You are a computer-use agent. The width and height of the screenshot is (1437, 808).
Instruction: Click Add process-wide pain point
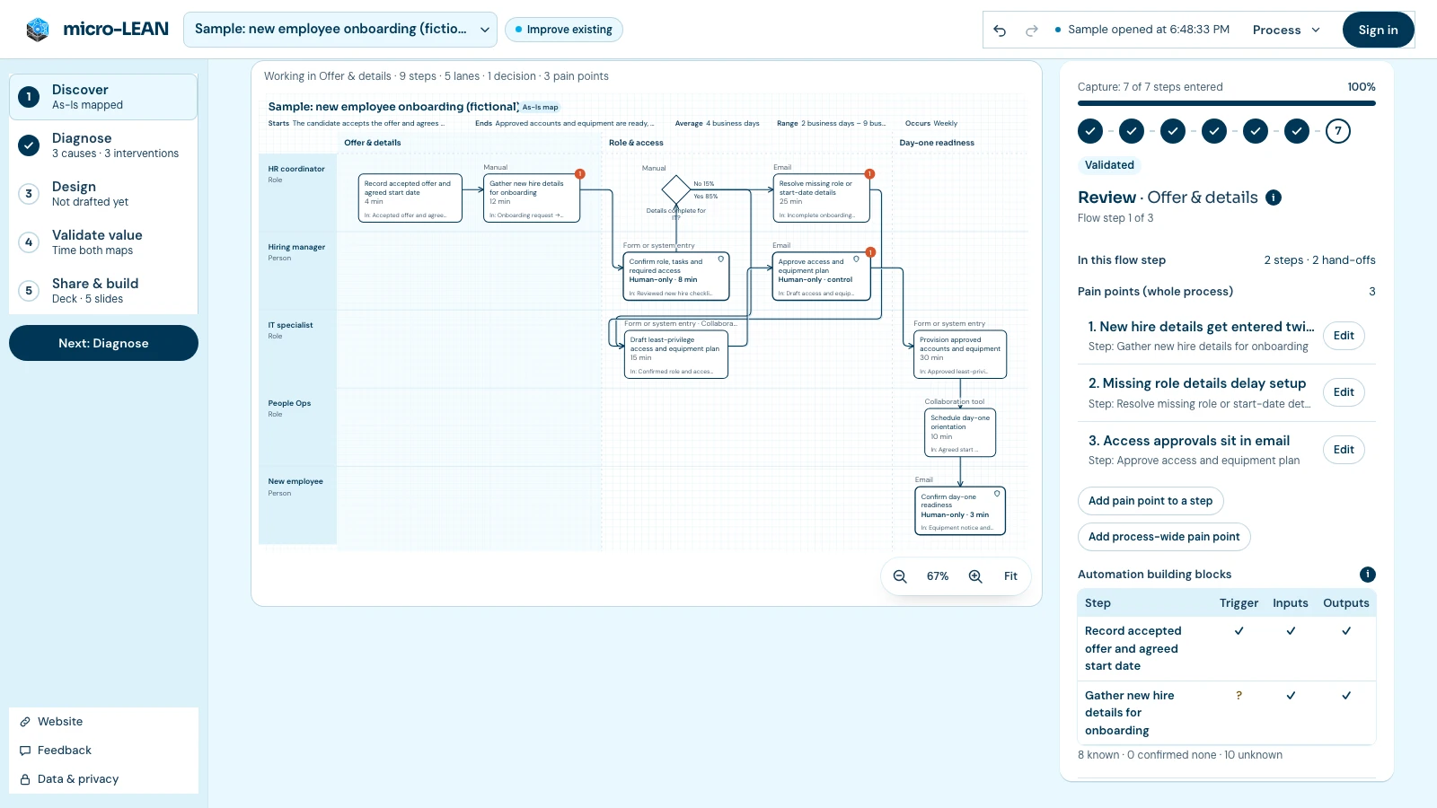click(x=1164, y=537)
